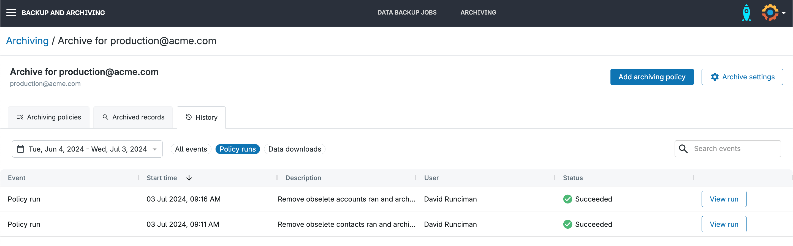Select the Data downloads filter chip
This screenshot has width=793, height=246.
click(294, 149)
